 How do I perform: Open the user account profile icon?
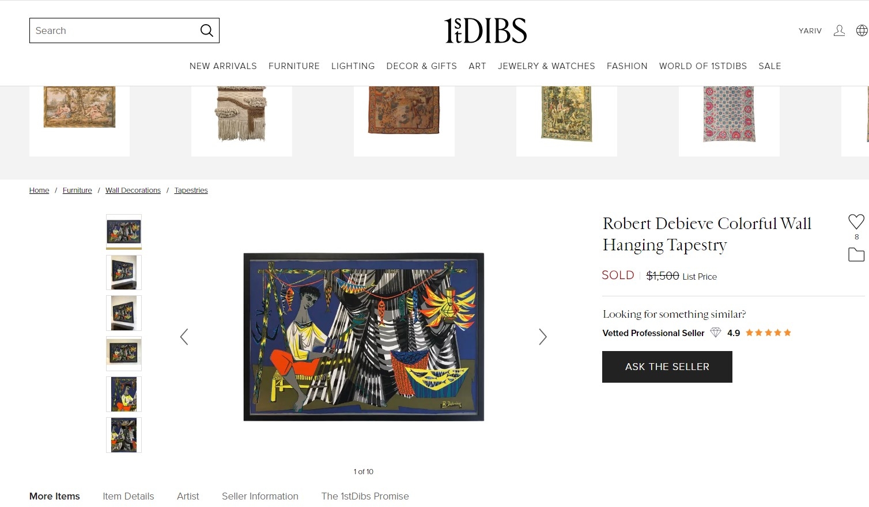point(839,31)
